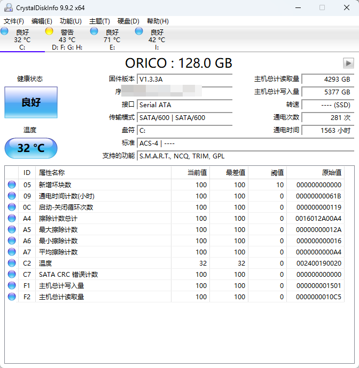Click the next-disk arrow button
This screenshot has width=359, height=368.
[x=348, y=63]
